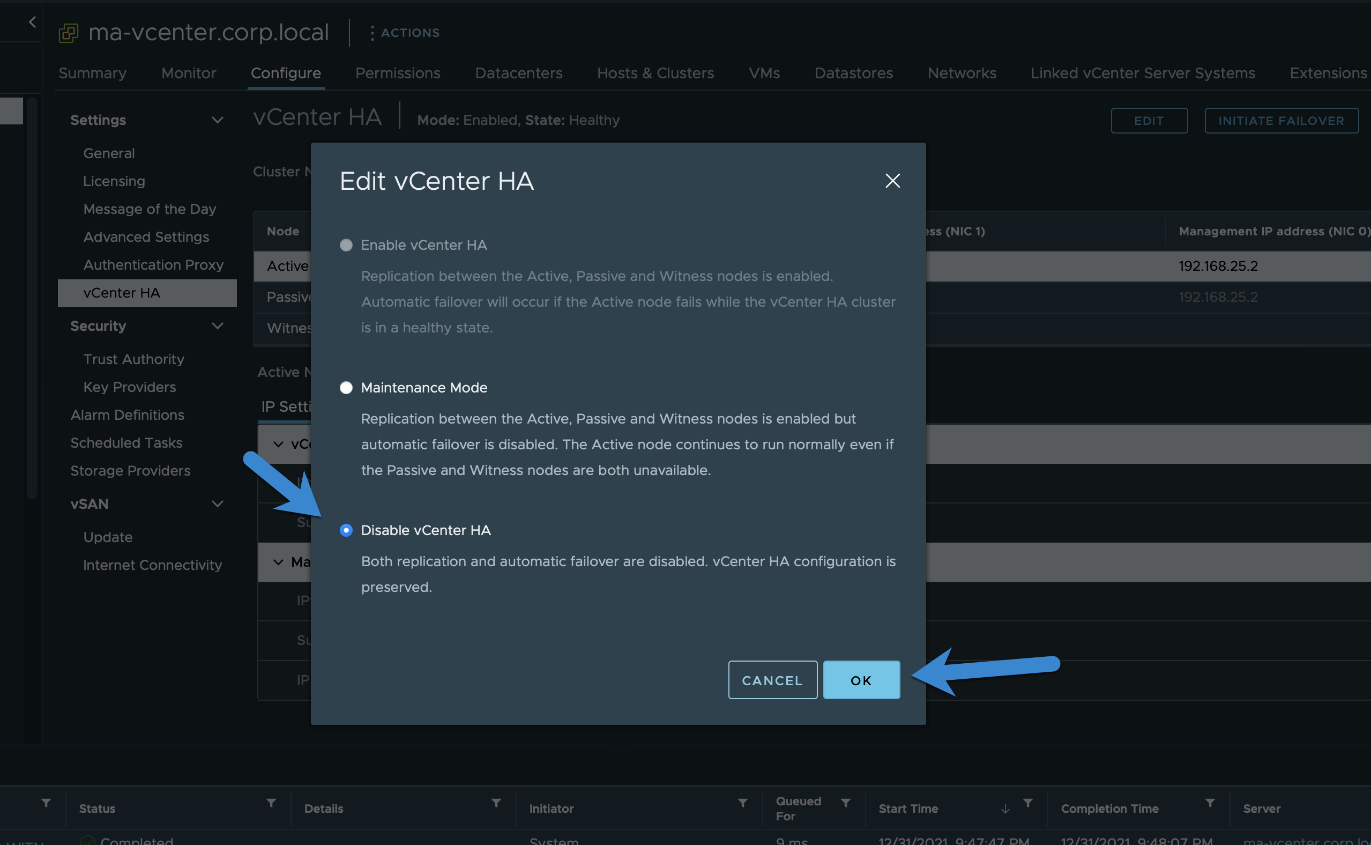
Task: Click INITIATE FAILOVER button
Action: click(x=1281, y=120)
